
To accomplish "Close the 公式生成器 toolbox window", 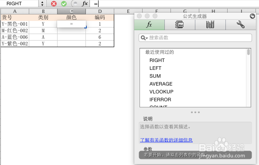I will pyautogui.click(x=139, y=16).
